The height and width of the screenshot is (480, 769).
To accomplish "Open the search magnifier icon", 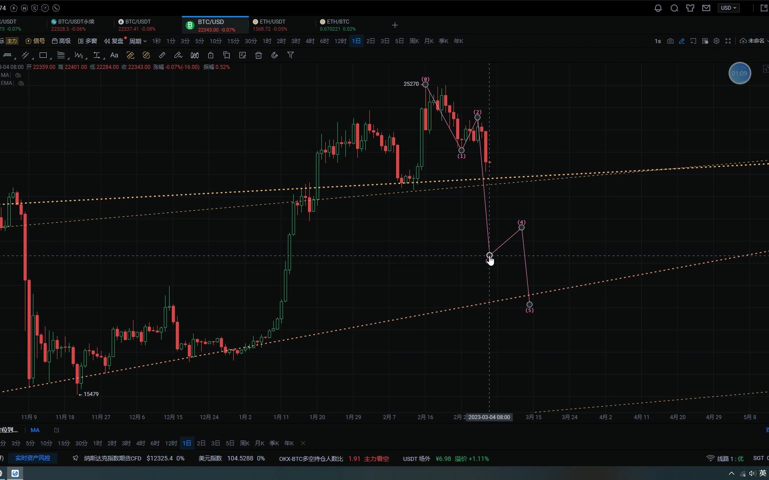I will 674,8.
